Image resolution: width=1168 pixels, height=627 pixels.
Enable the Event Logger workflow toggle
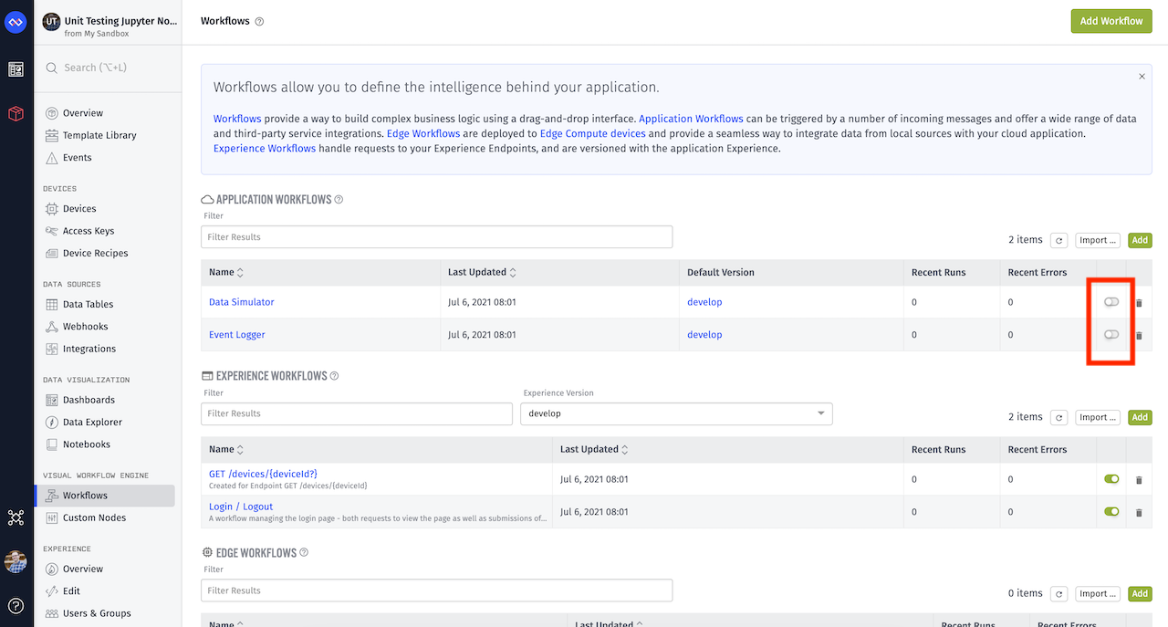point(1111,335)
